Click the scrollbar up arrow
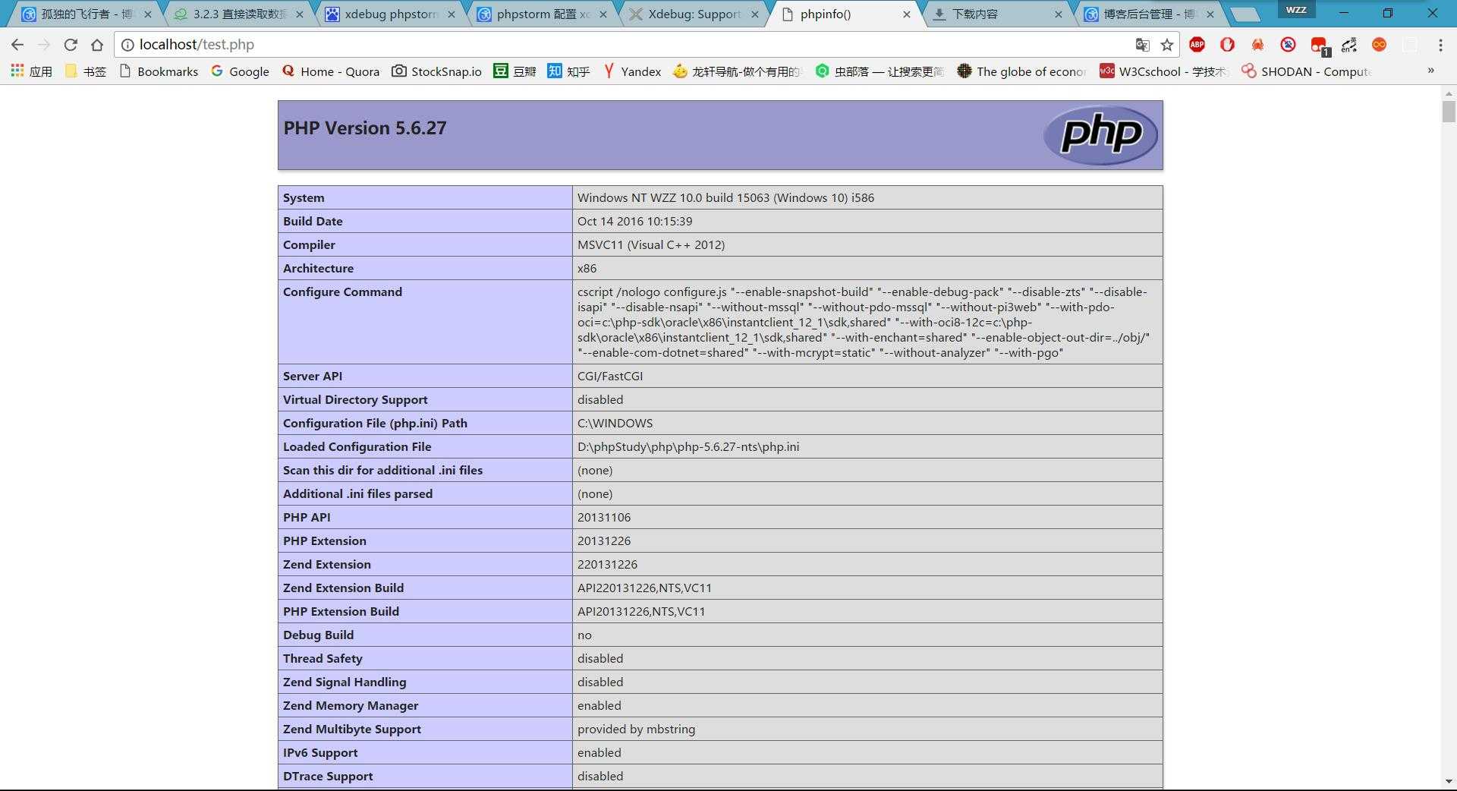The image size is (1457, 791). (1449, 93)
